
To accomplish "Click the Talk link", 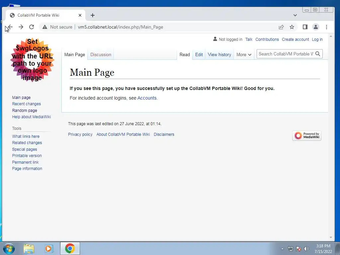I will [x=249, y=40].
